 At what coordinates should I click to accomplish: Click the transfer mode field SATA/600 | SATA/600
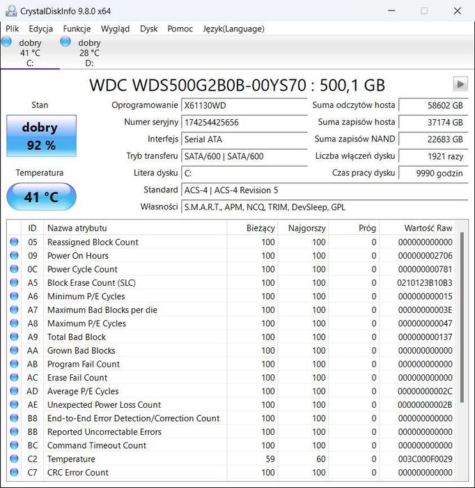(x=244, y=156)
